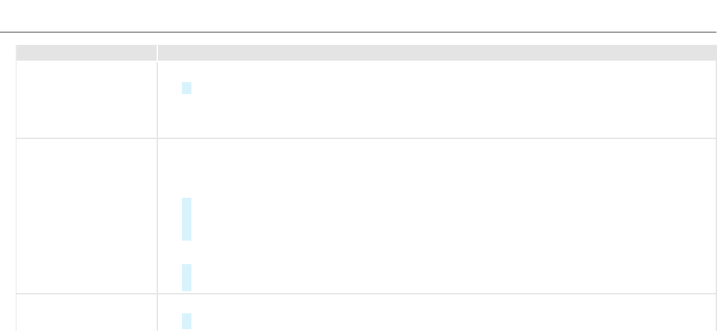Select the first row's empty left cell
Screen dimensions: 717x331
click(x=86, y=99)
